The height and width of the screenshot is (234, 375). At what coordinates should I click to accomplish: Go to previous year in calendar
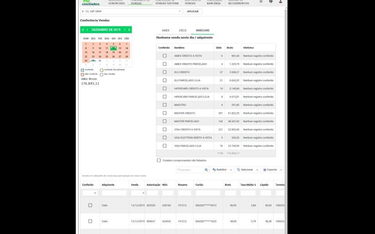point(83,30)
